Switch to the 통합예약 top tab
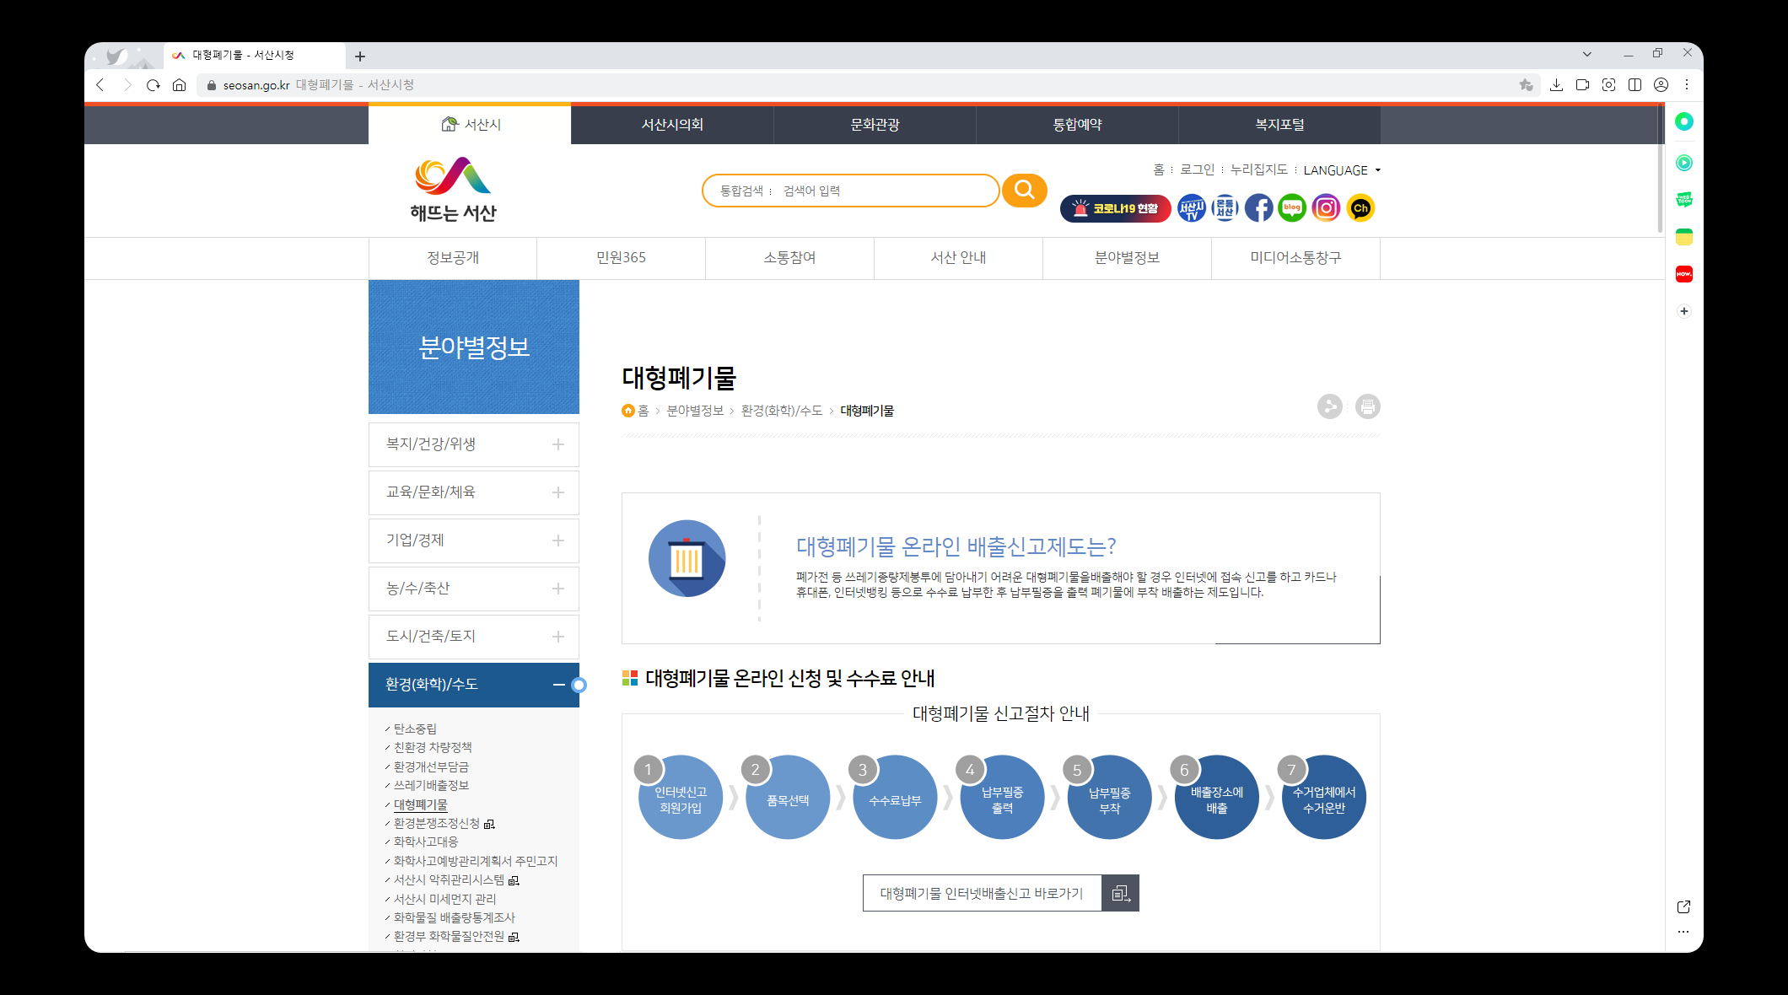This screenshot has width=1788, height=995. click(x=1077, y=125)
